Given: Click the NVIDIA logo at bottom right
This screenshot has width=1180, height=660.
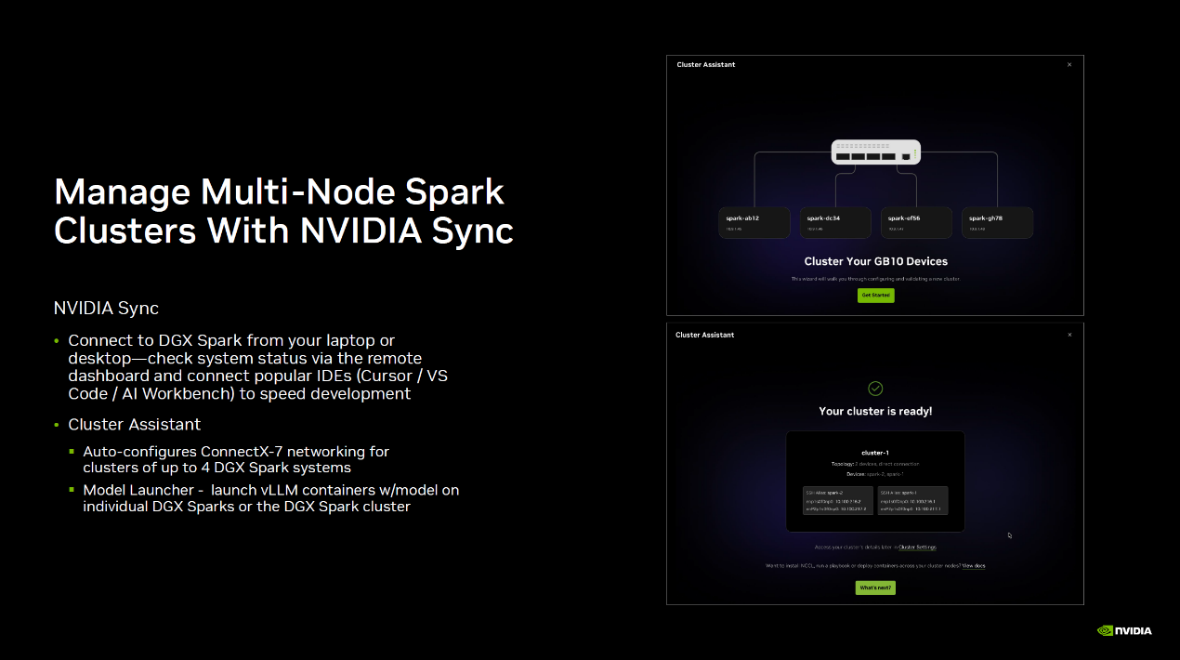Looking at the screenshot, I should (x=1124, y=630).
